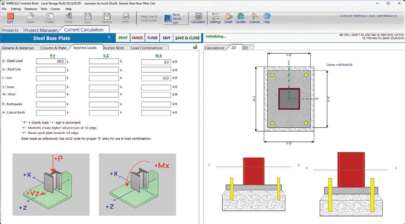Click the edit icon above the loads panel
This screenshot has width=405, height=224.
pyautogui.click(x=195, y=47)
